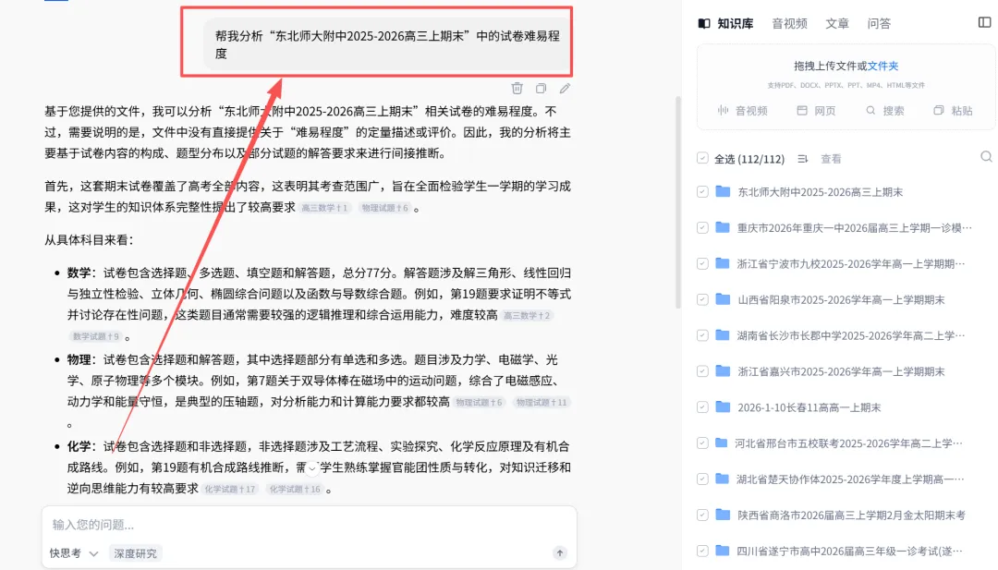
Task: Open citation tag 化学试题†17
Action: click(x=229, y=490)
